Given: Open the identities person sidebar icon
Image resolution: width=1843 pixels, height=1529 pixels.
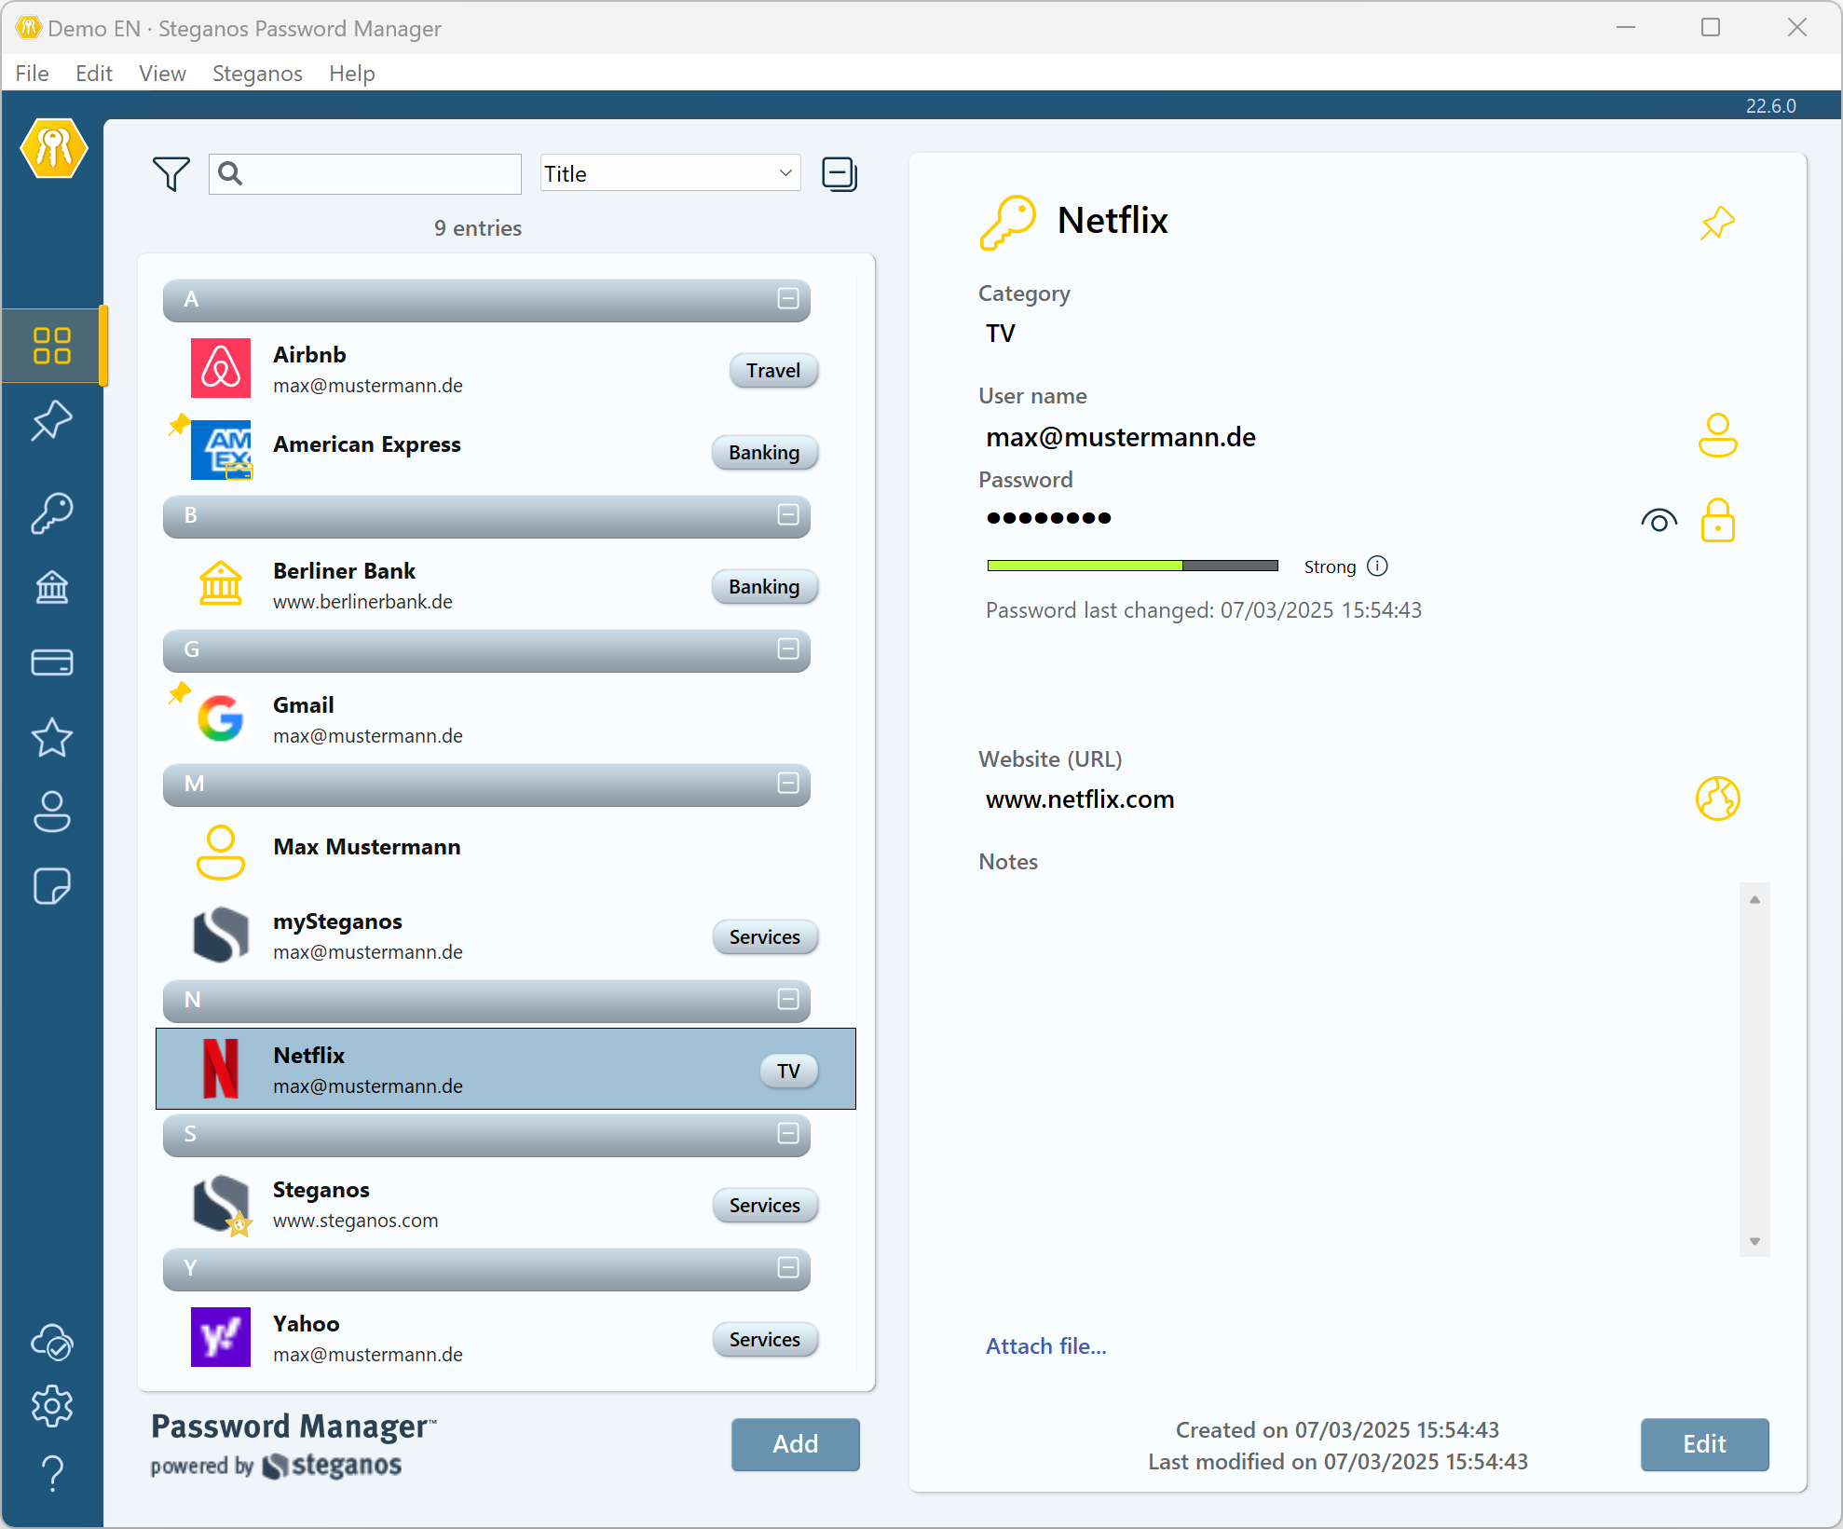Looking at the screenshot, I should [x=52, y=812].
